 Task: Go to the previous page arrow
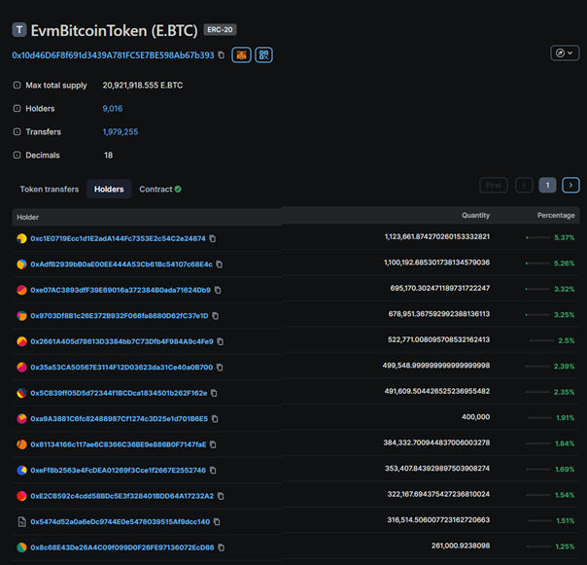point(524,185)
